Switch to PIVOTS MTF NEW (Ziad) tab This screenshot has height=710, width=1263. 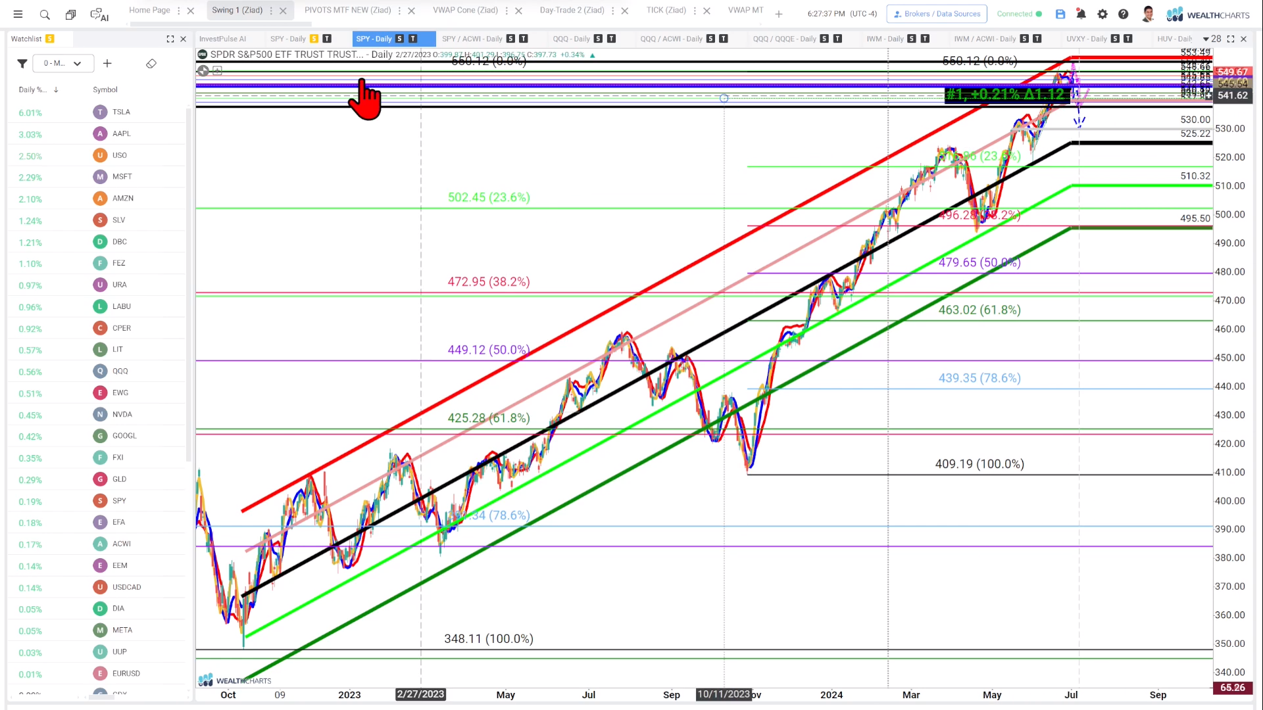(x=347, y=11)
